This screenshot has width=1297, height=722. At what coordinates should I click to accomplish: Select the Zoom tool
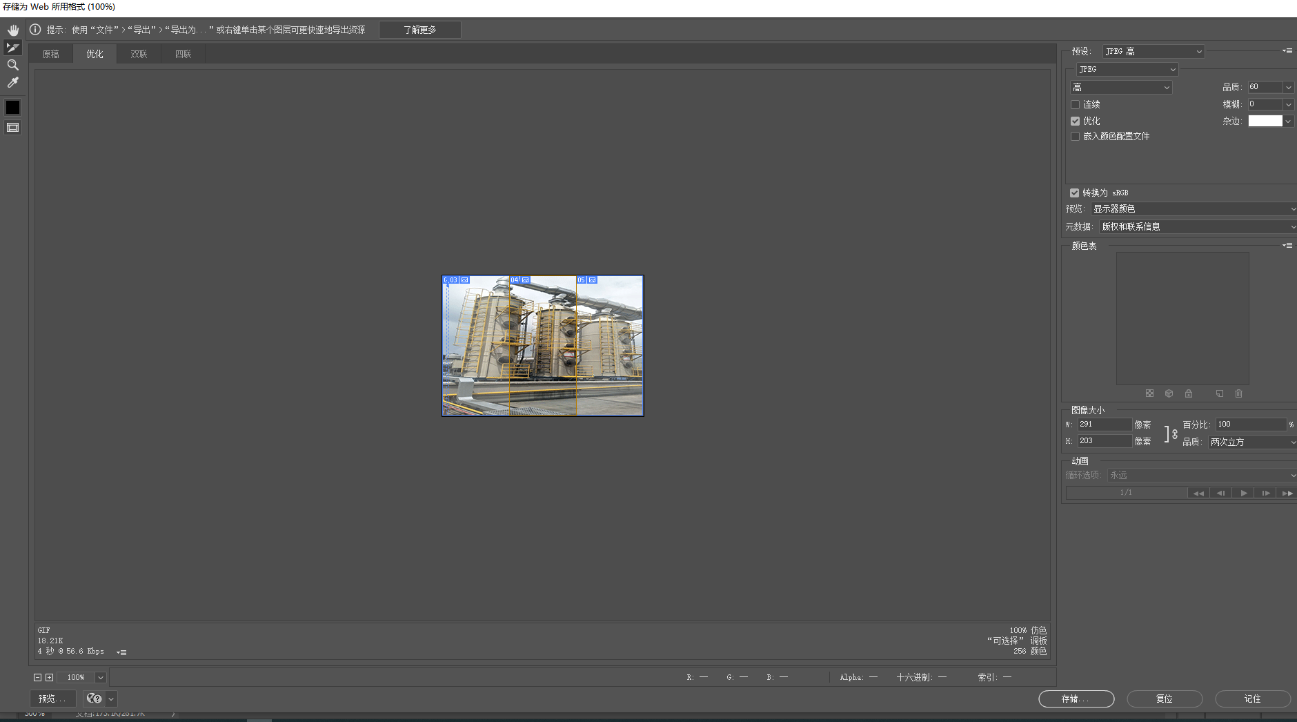pyautogui.click(x=12, y=65)
